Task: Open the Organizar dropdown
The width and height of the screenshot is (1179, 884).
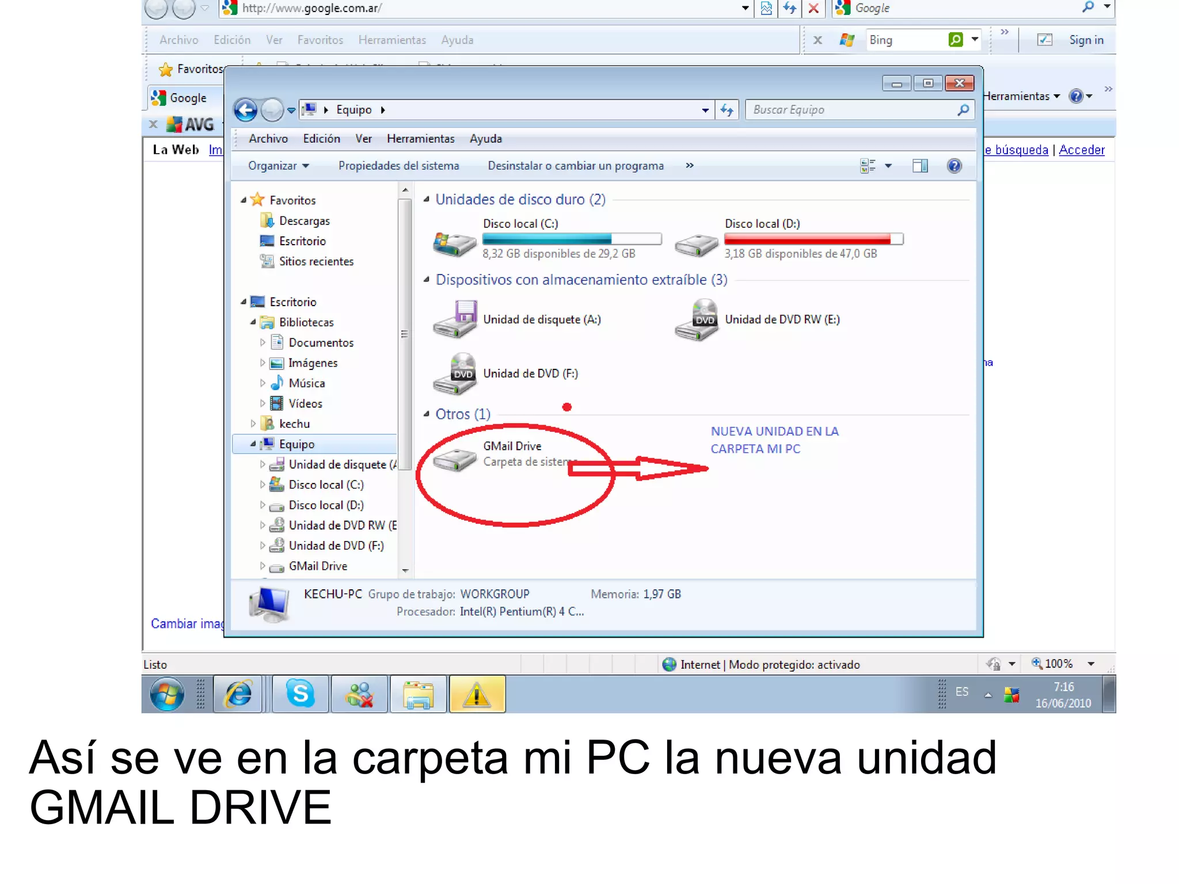Action: point(279,166)
